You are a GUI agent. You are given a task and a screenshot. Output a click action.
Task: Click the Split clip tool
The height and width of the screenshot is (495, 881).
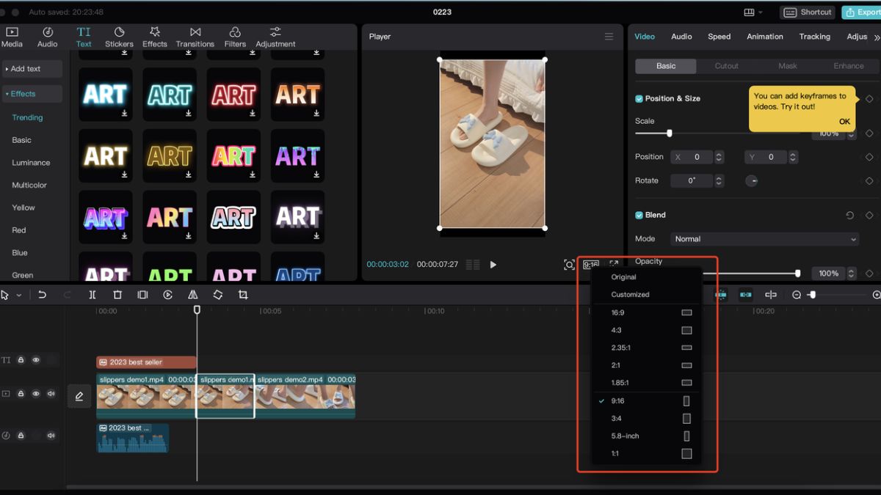[x=93, y=295]
